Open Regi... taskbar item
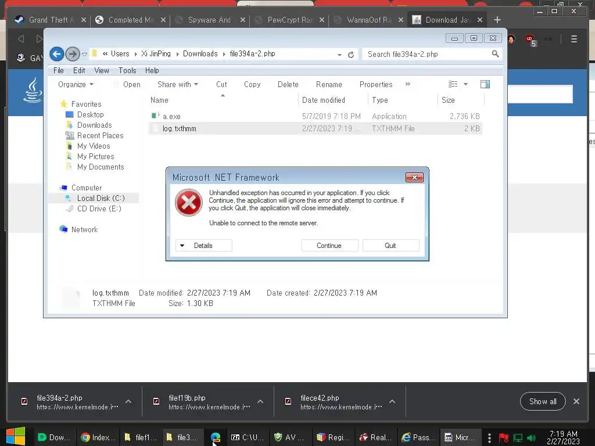 tap(333, 437)
